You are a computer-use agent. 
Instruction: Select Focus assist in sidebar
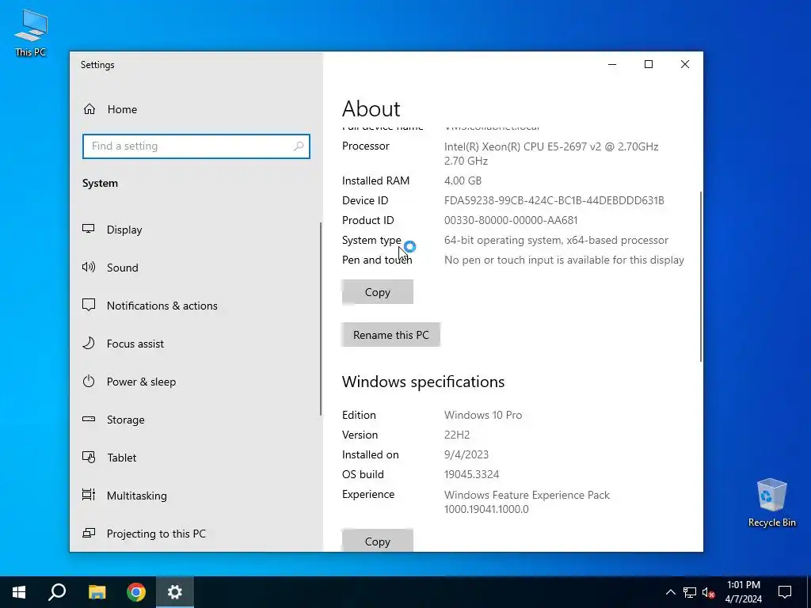[x=135, y=344]
